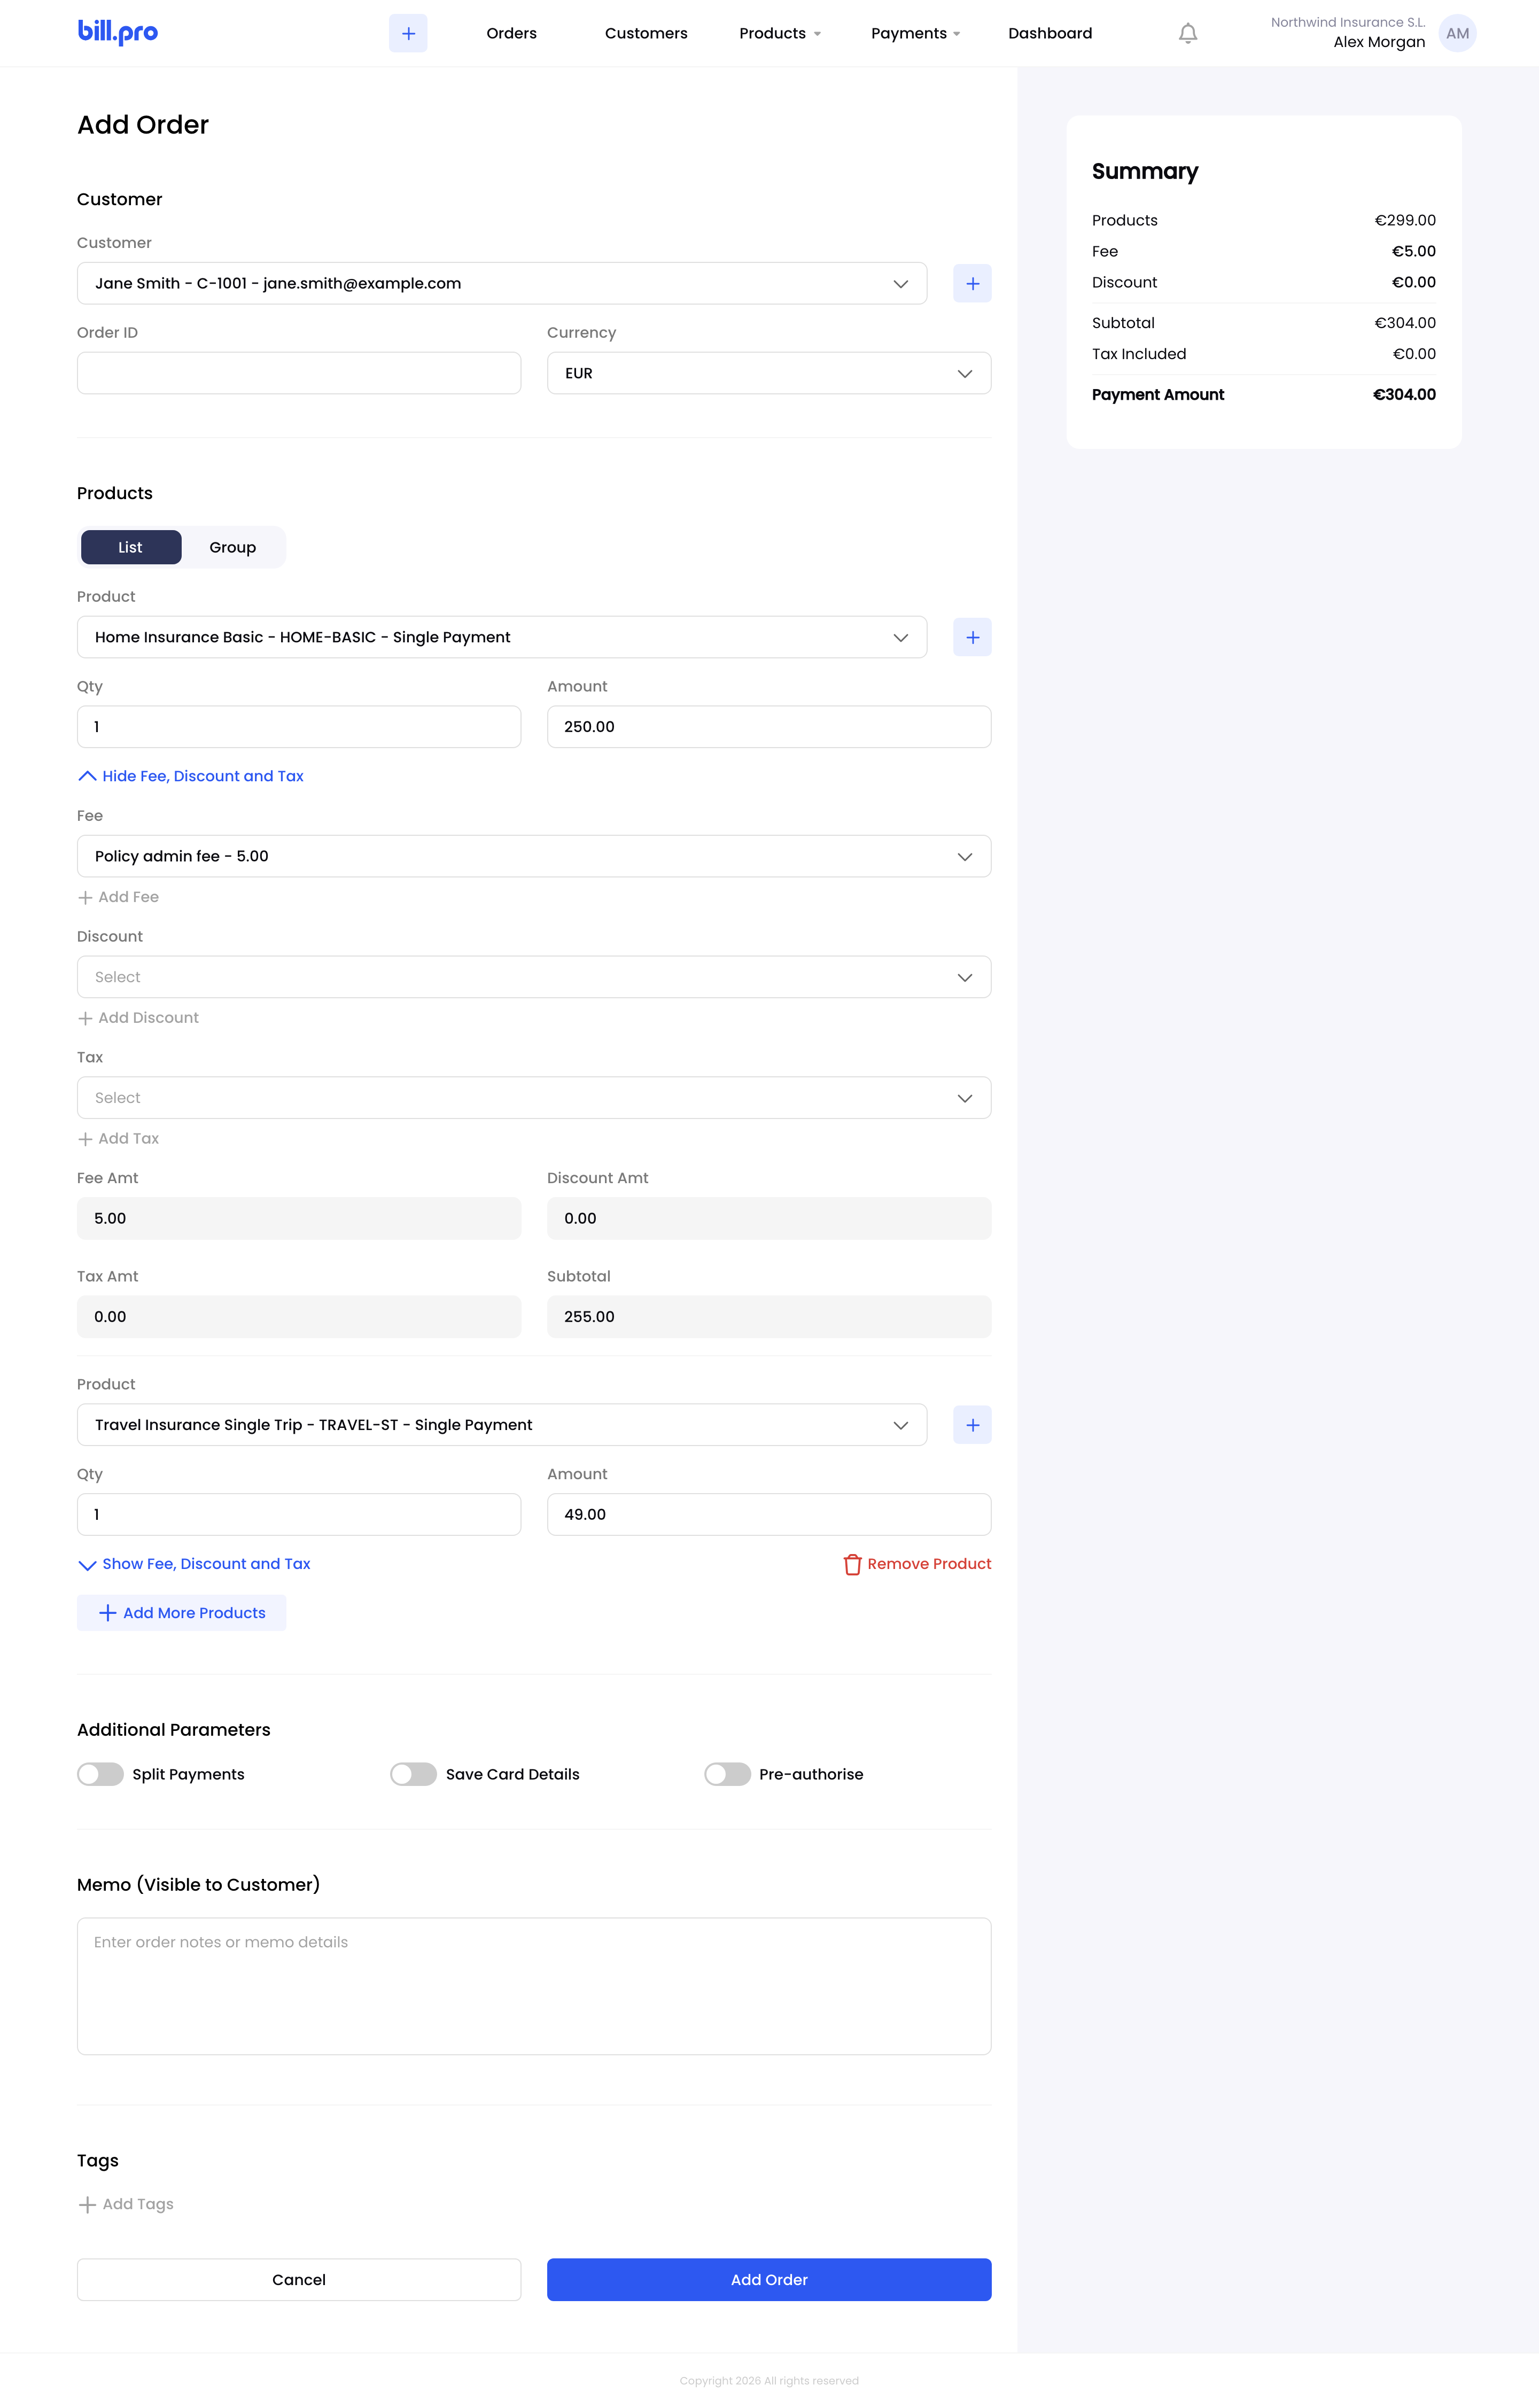Viewport: 1539px width, 2408px height.
Task: Add a new customer with the plus button
Action: click(972, 283)
